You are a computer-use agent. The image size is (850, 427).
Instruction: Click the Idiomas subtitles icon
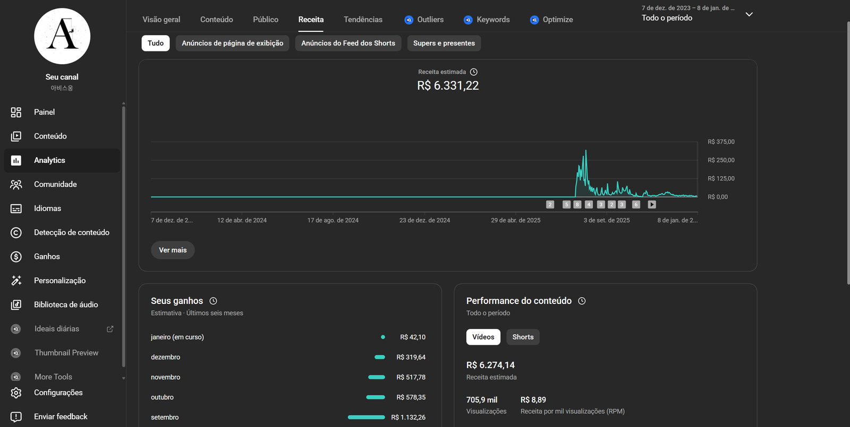(x=16, y=208)
